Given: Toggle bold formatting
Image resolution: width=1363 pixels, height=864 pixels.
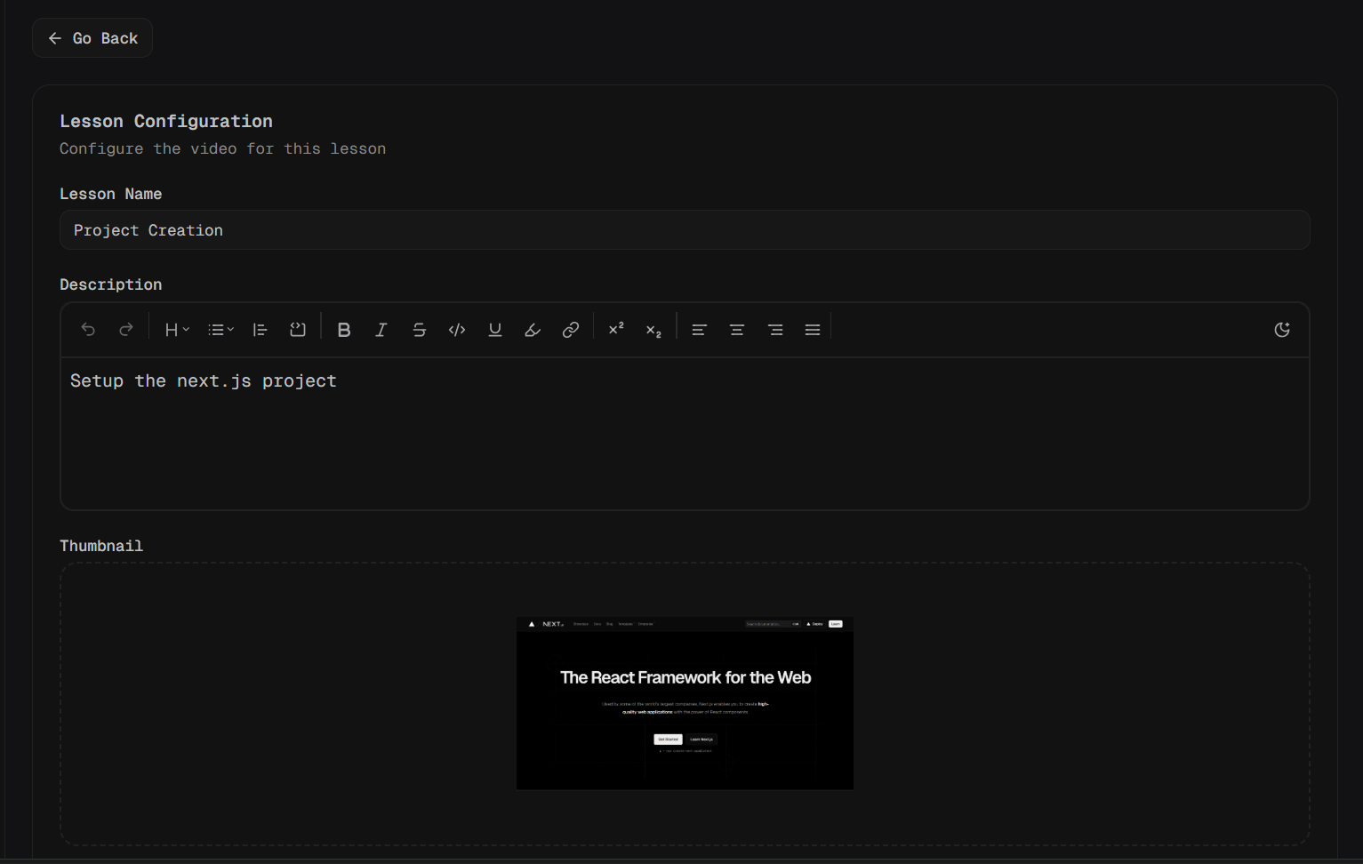Looking at the screenshot, I should [344, 330].
